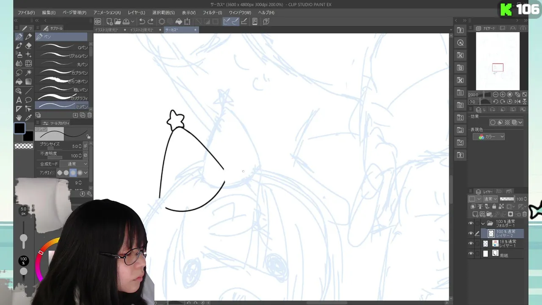Open the layer effect options dropdown arrow
Viewport: 542px width, 305px height.
point(520,122)
